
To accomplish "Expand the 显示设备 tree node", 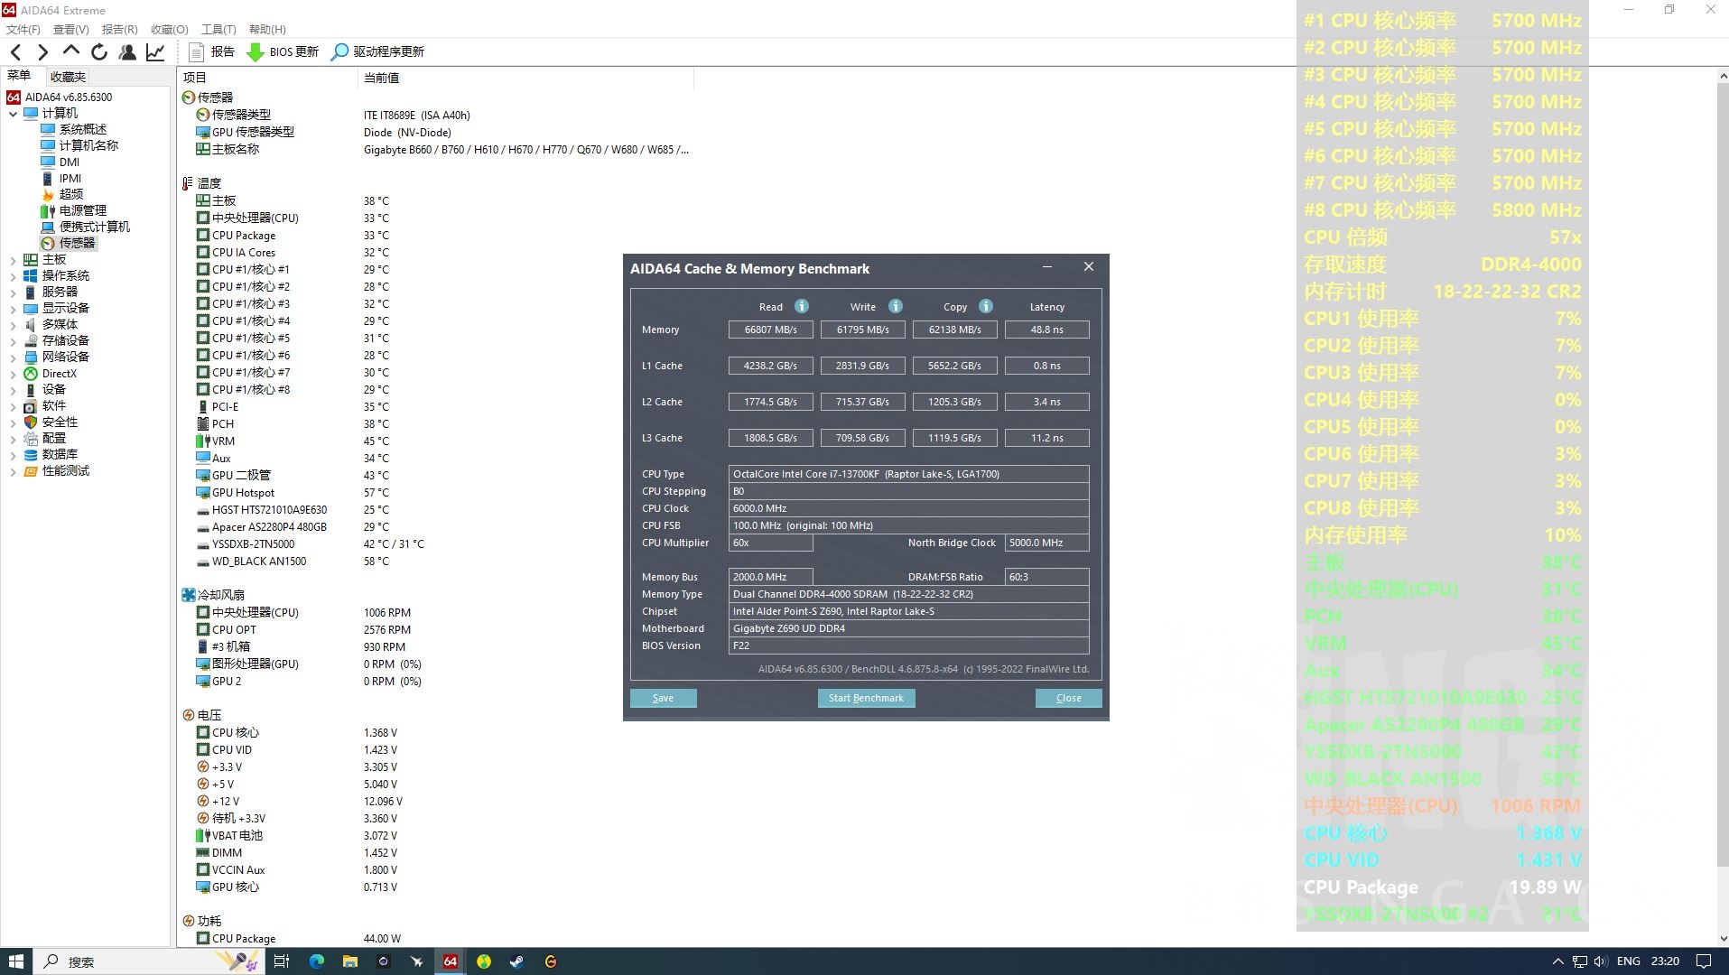I will click(13, 309).
